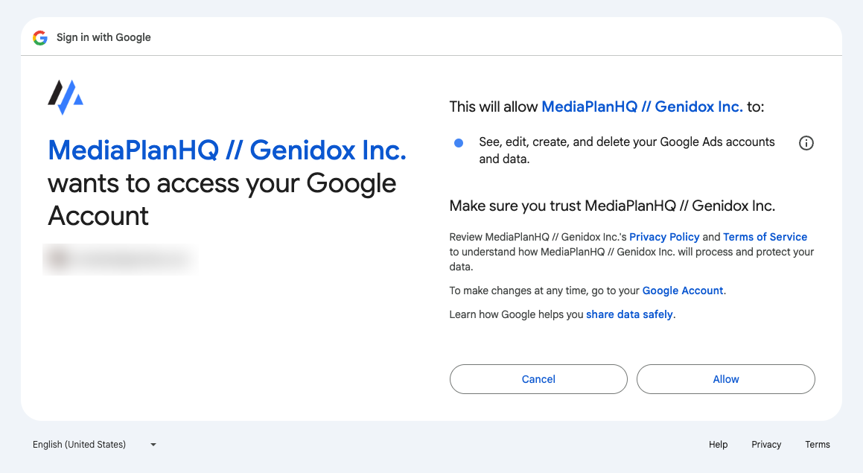
Task: Open the share data safely link
Action: point(629,314)
